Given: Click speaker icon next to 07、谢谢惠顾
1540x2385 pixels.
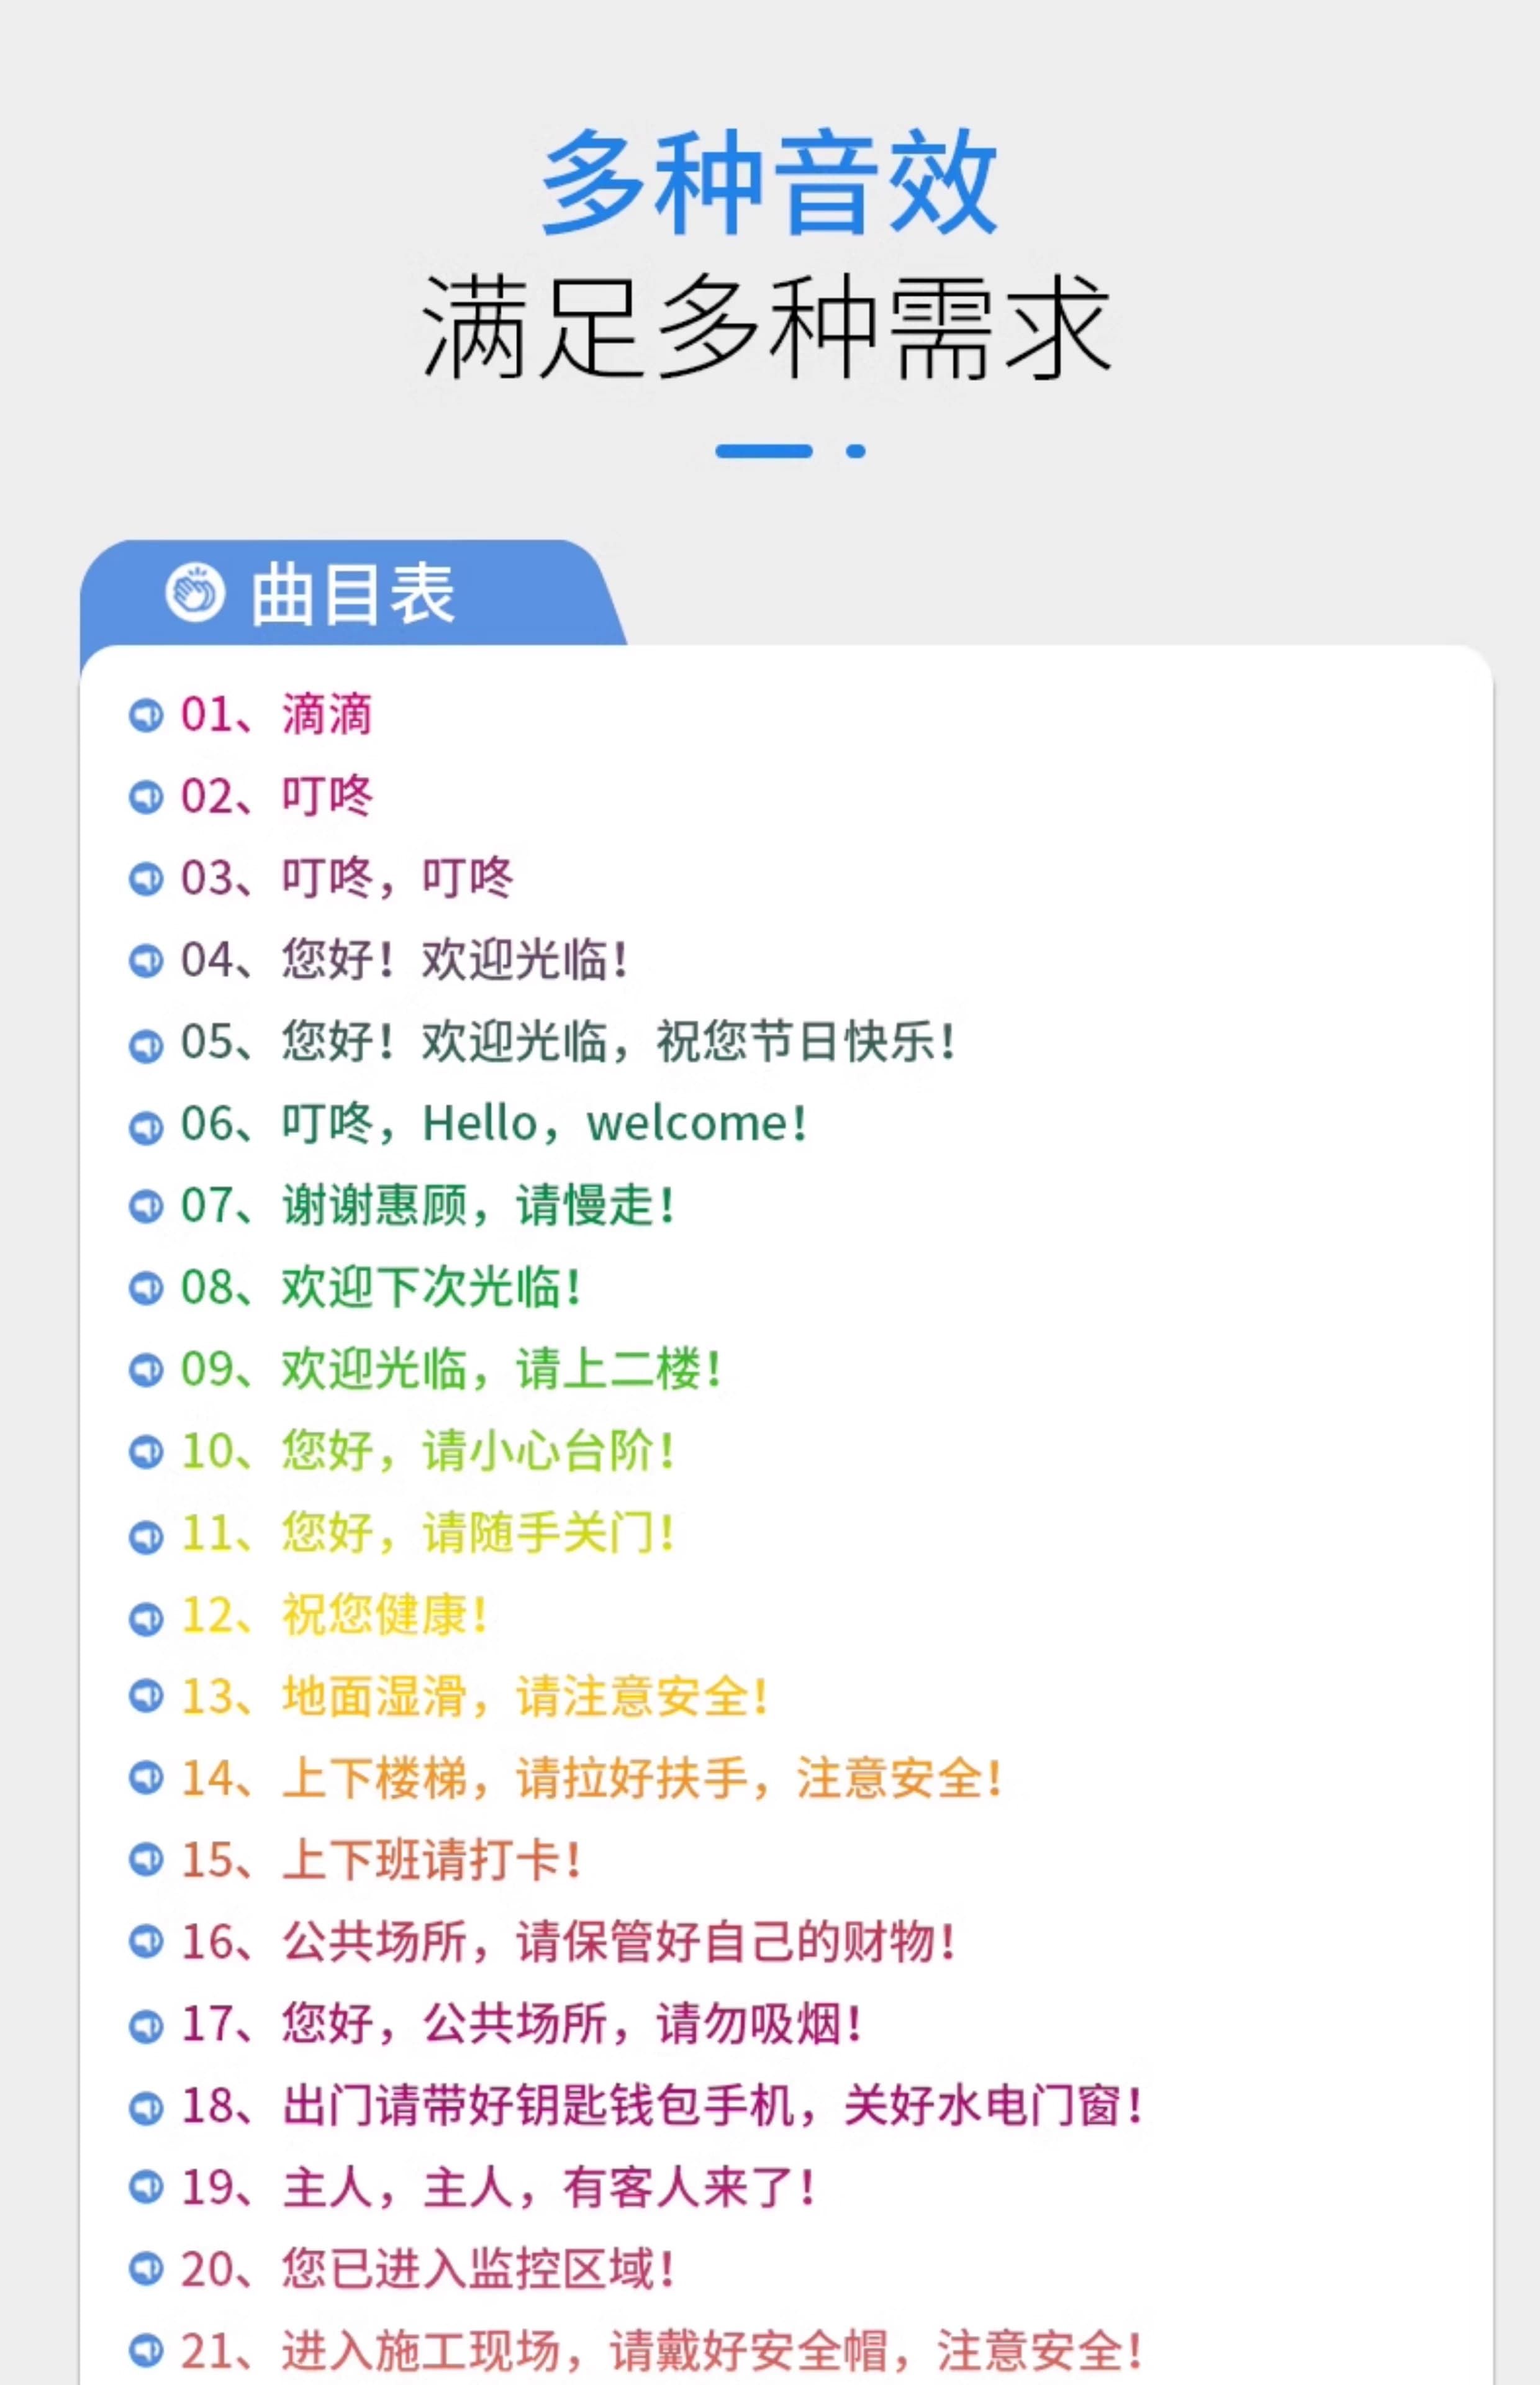Looking at the screenshot, I should (146, 1207).
